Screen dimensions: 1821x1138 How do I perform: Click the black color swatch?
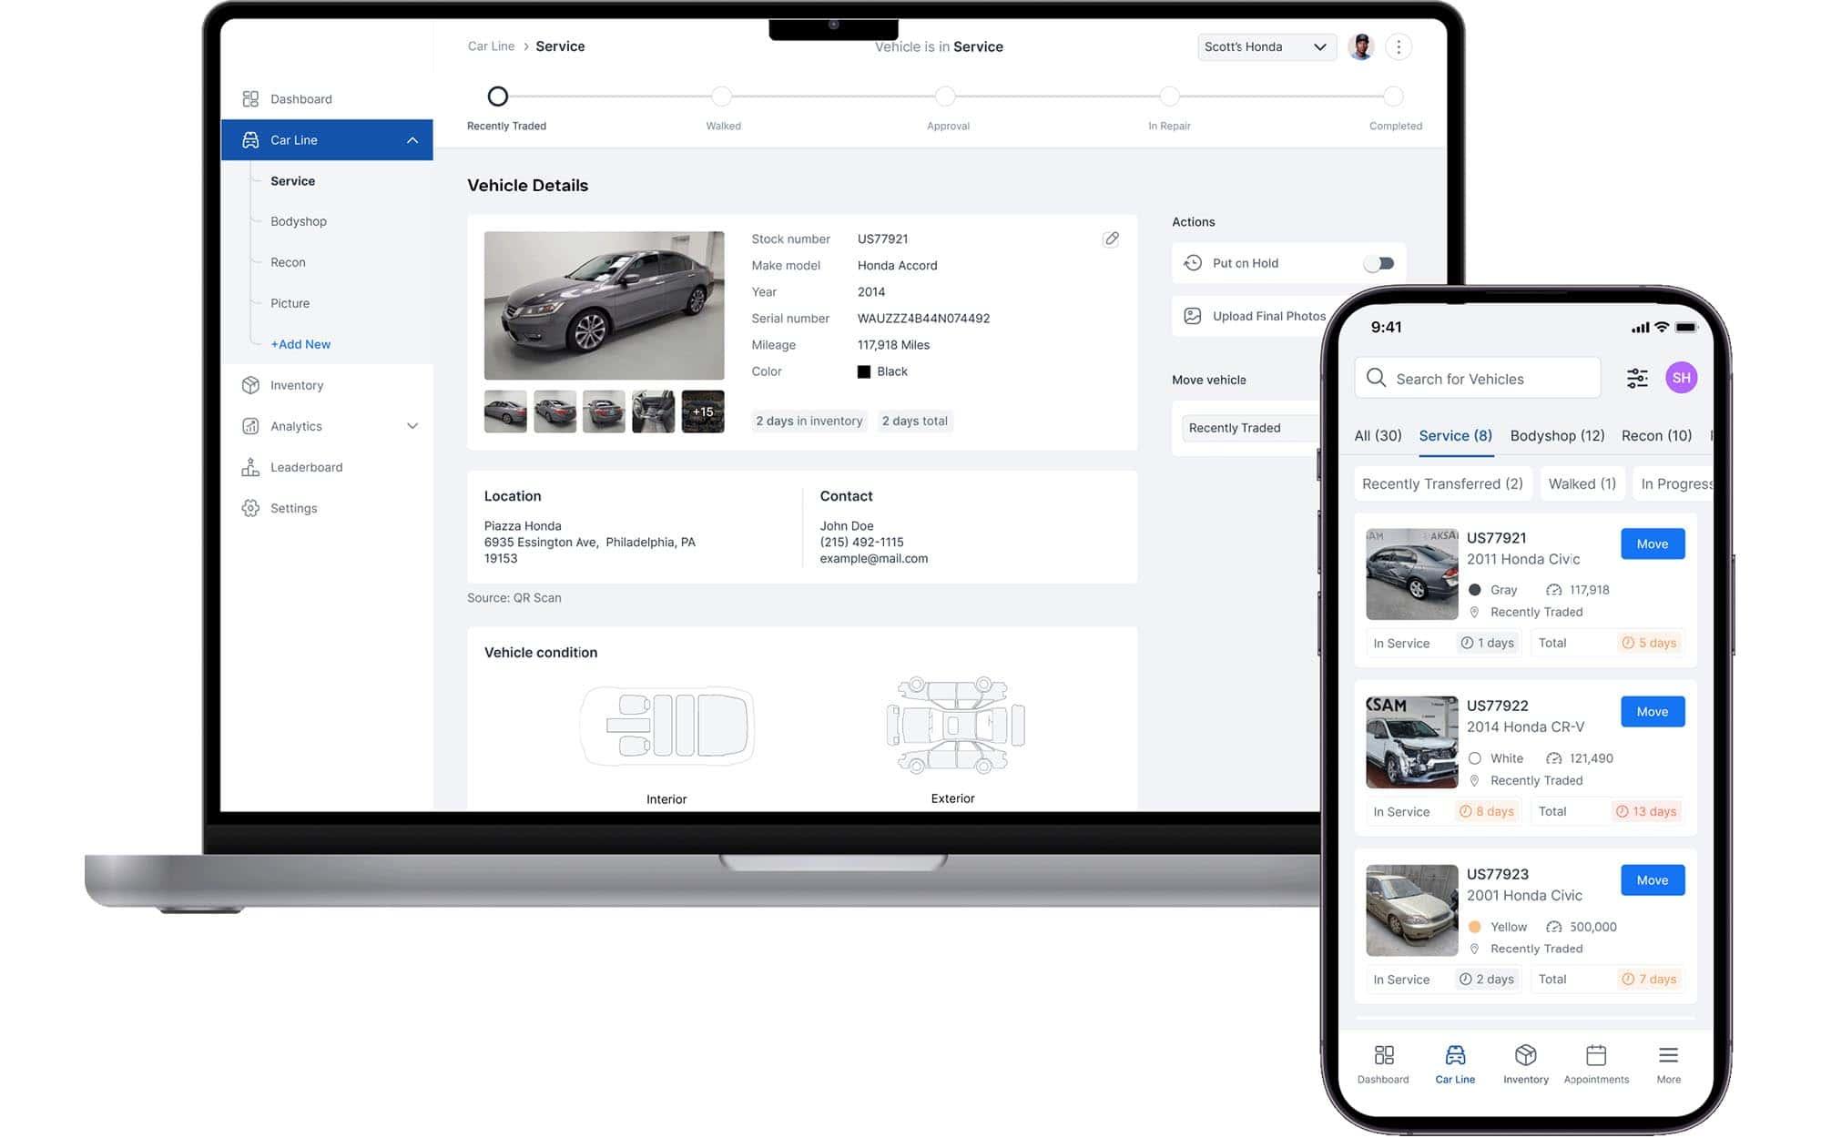[864, 371]
